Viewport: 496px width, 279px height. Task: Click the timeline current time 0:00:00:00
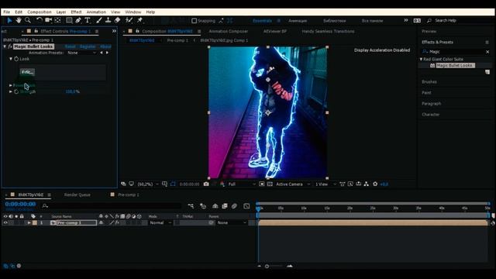tap(20, 205)
